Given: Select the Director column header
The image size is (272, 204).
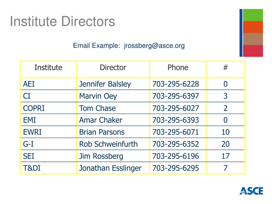Looking at the screenshot, I should [x=113, y=67].
